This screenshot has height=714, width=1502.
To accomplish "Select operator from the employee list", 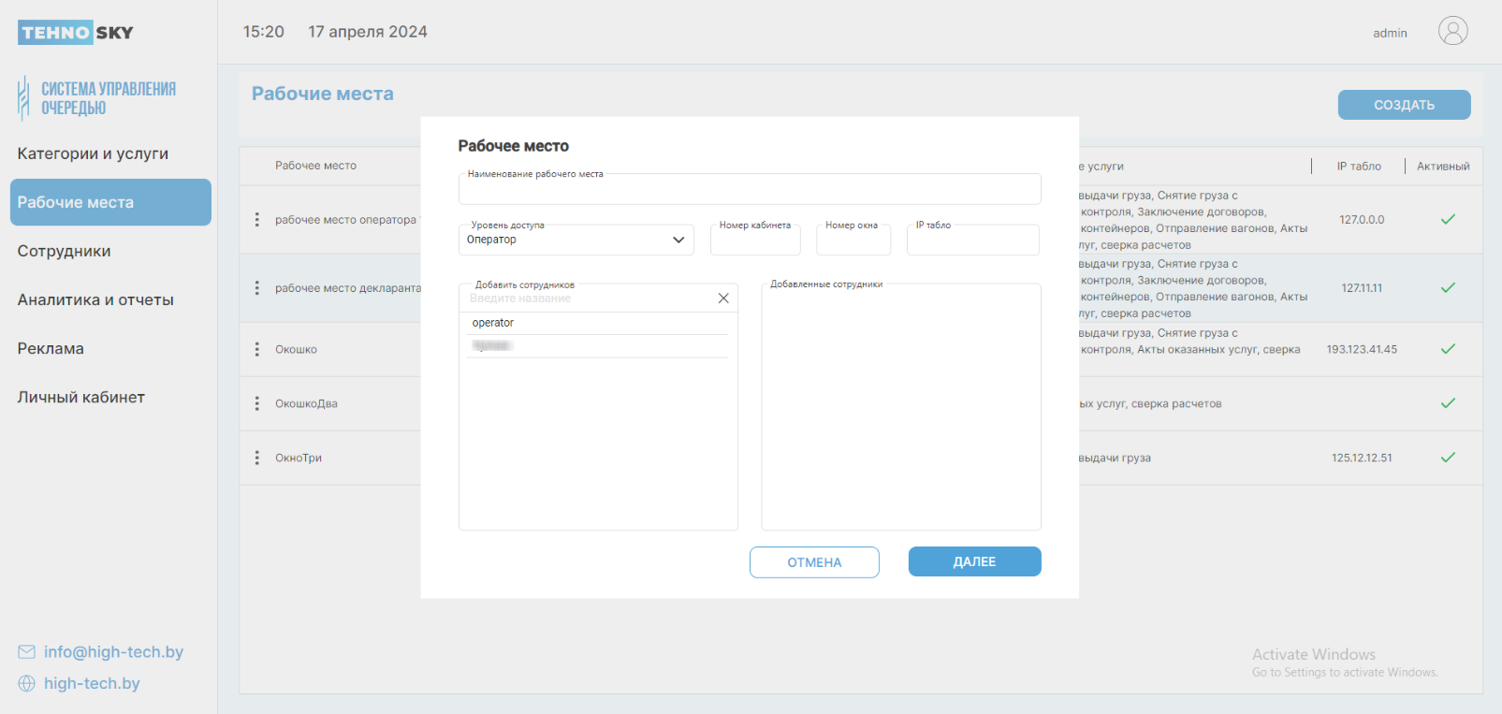I will 493,323.
